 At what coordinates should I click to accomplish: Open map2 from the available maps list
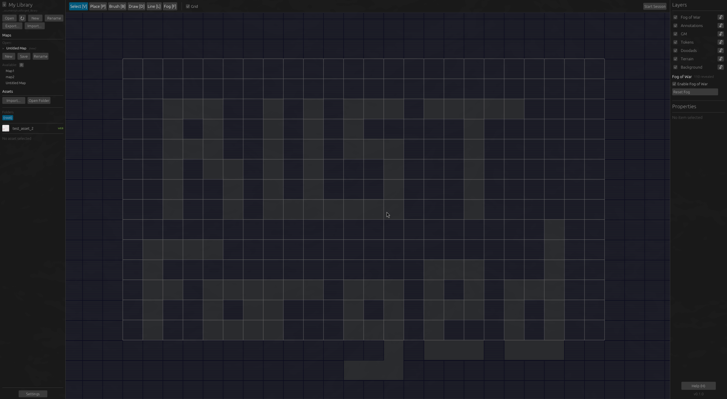coord(10,77)
